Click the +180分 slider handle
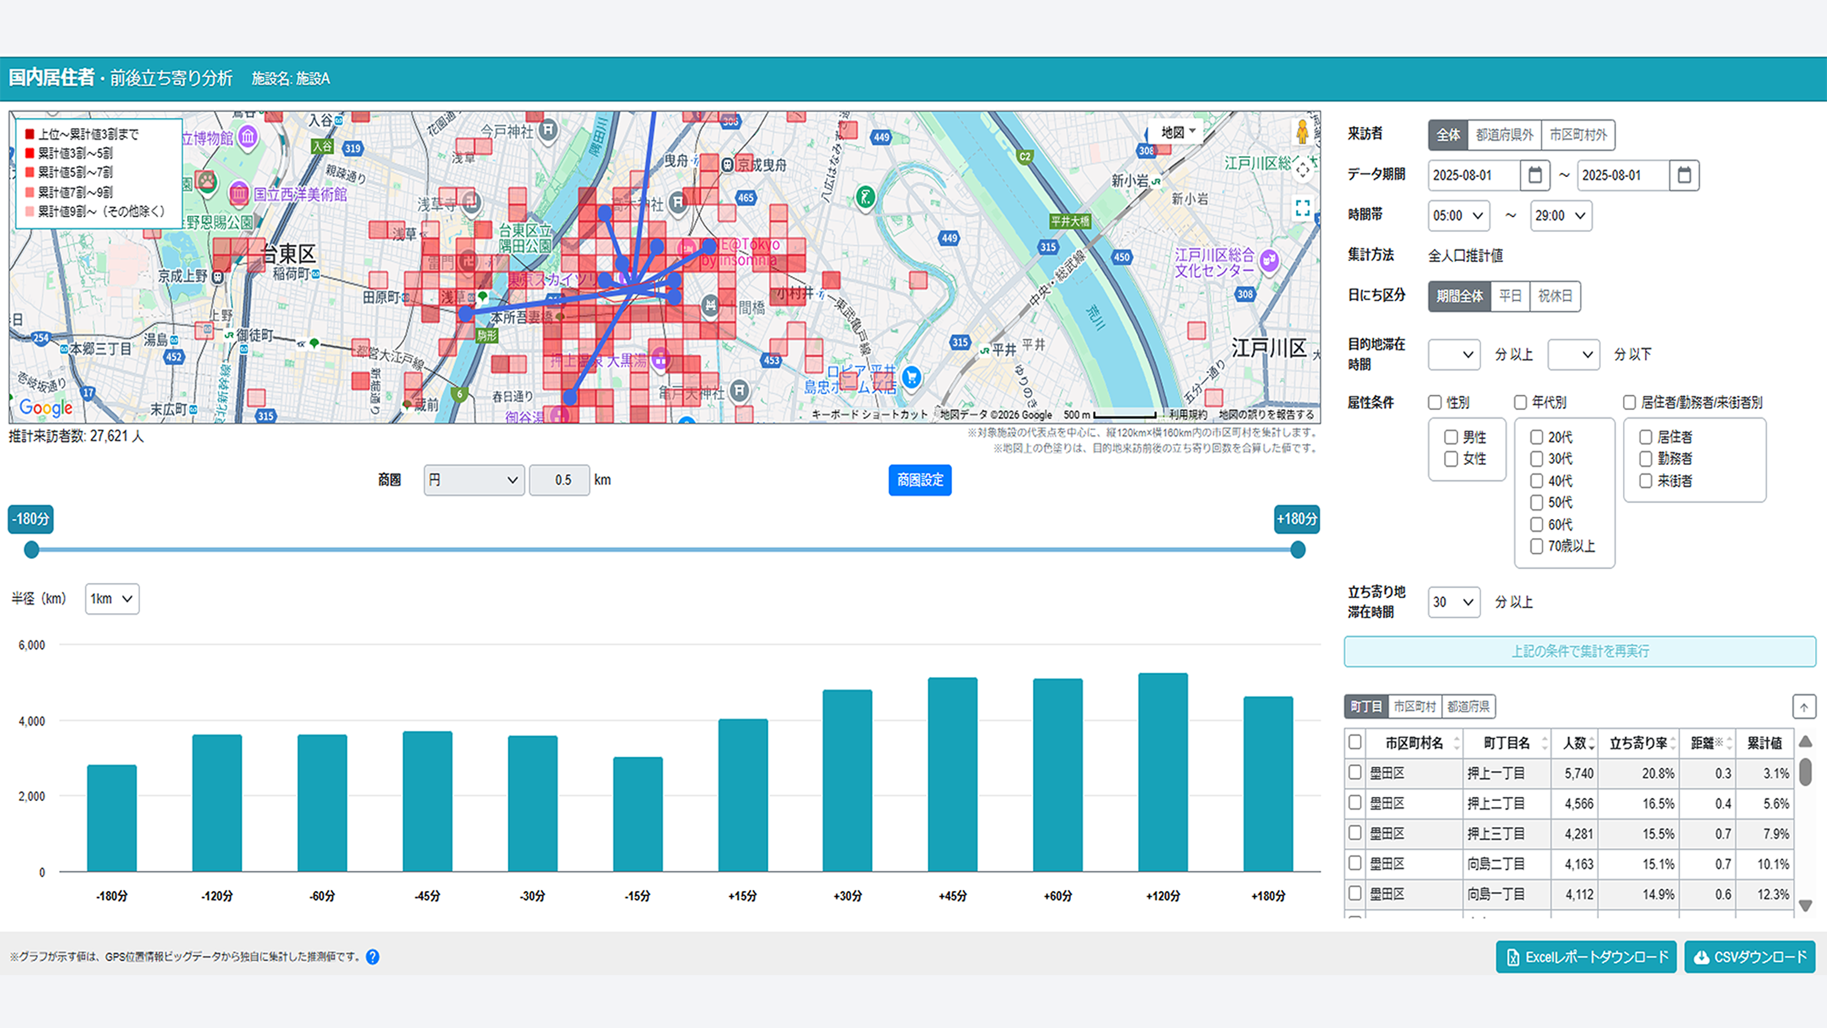Screen dimensions: 1827x1028 [1297, 550]
